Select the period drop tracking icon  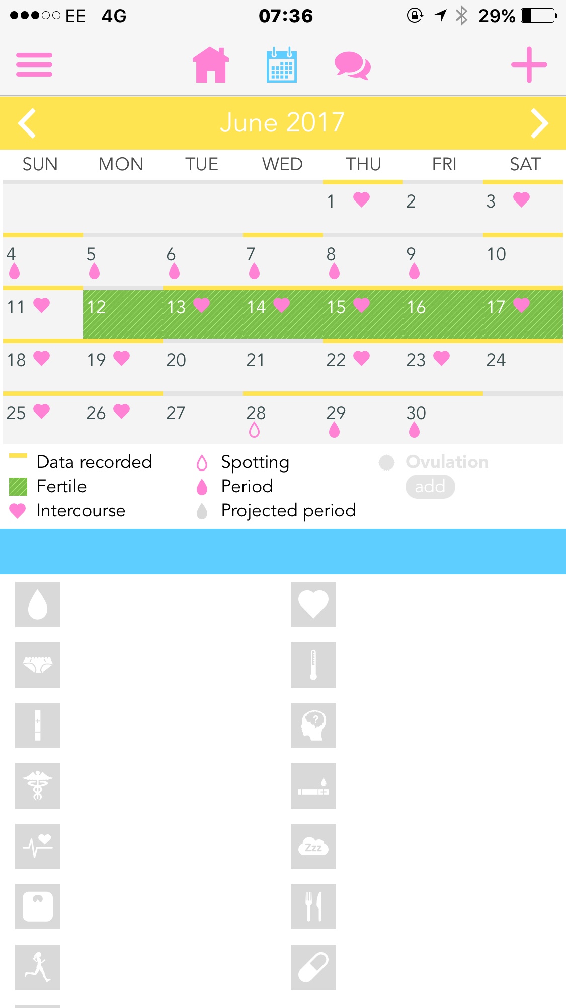pyautogui.click(x=38, y=604)
